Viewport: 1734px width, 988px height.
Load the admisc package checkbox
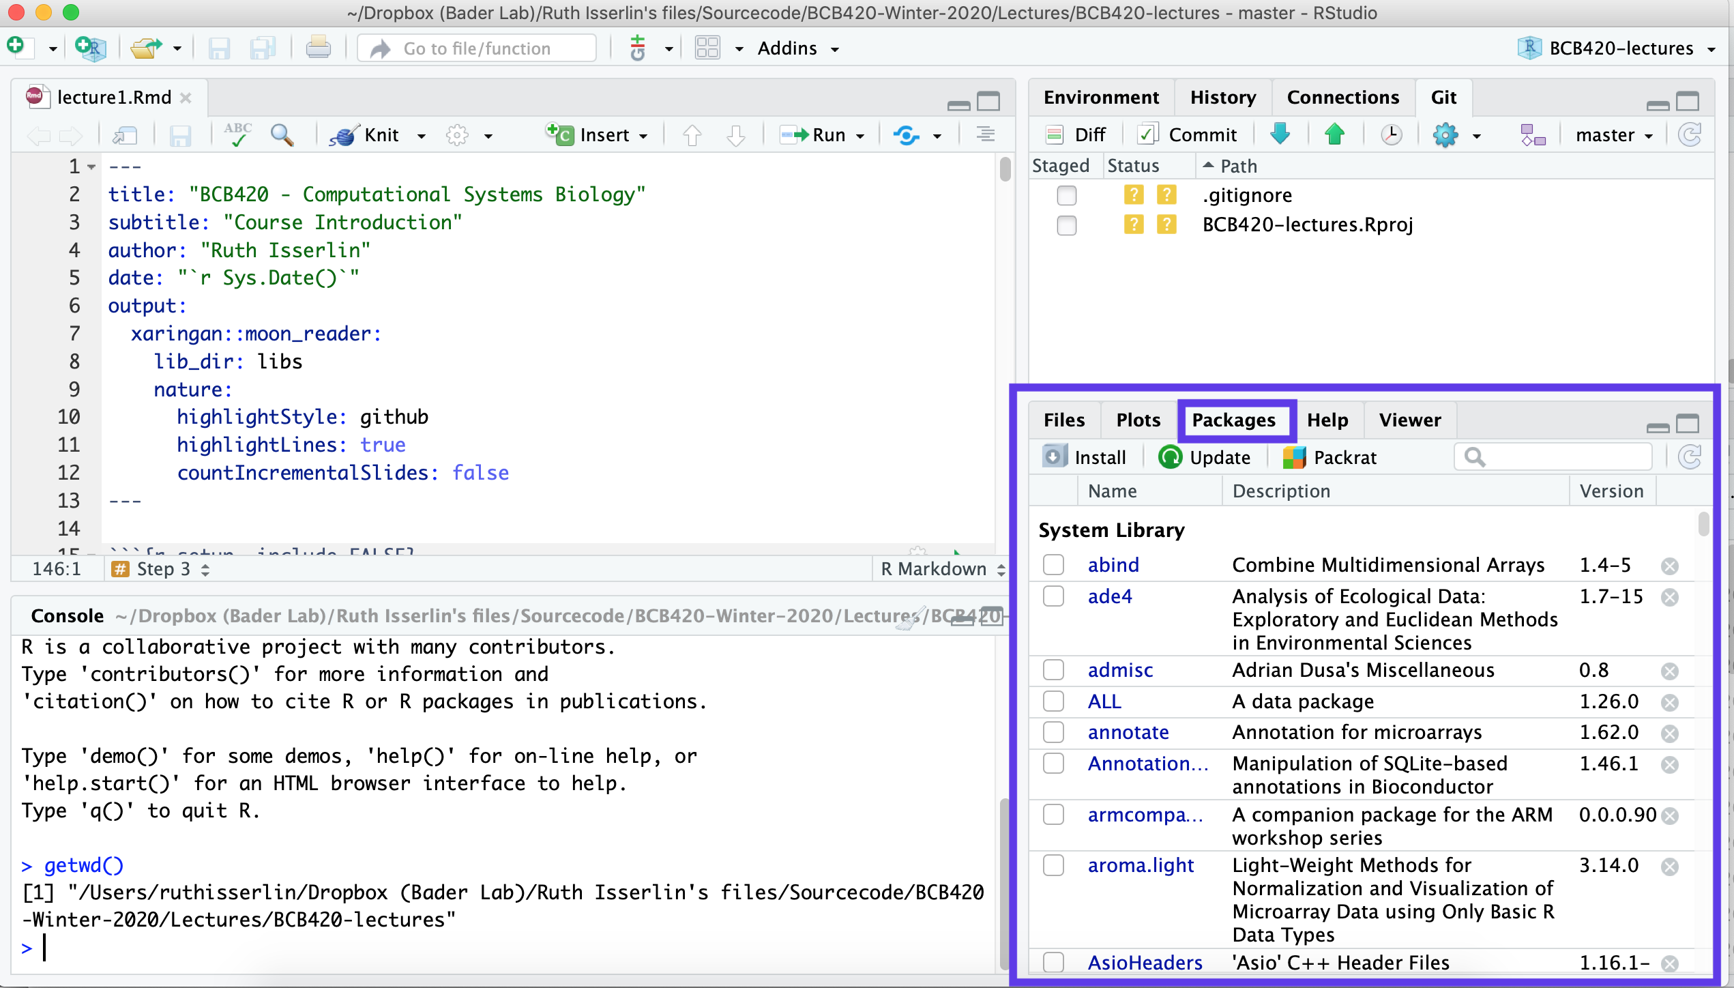pos(1053,670)
